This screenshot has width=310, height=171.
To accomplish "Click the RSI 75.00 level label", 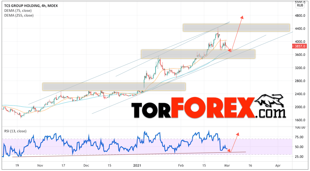I will (299, 137).
